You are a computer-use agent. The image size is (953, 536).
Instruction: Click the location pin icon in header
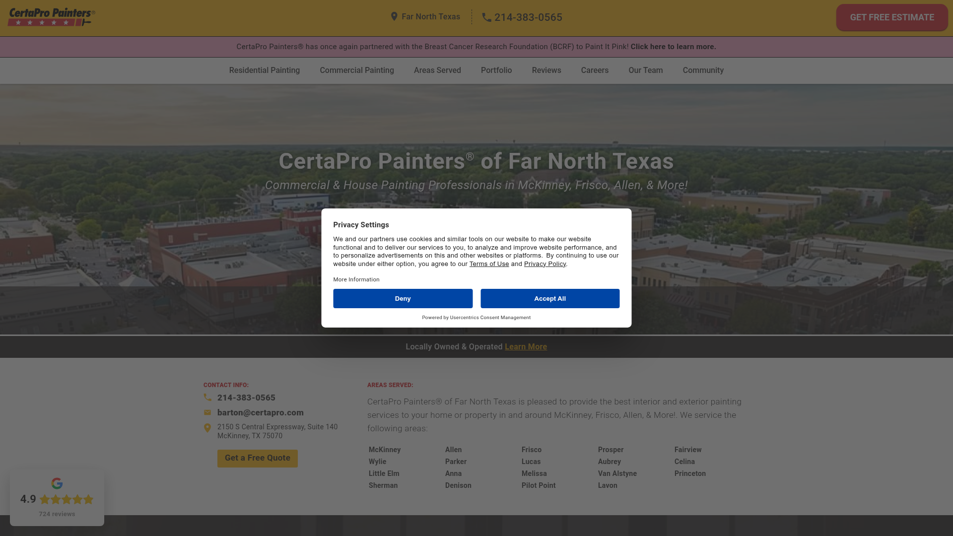(x=394, y=17)
